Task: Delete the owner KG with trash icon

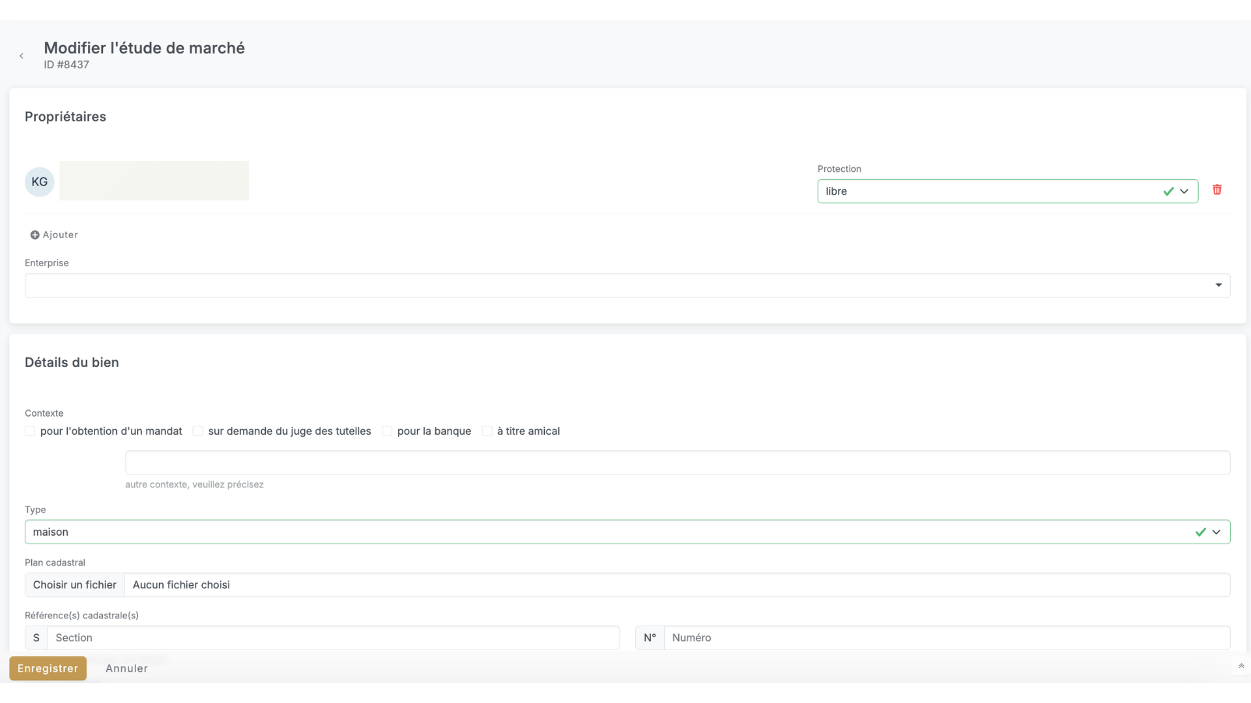Action: click(1216, 189)
